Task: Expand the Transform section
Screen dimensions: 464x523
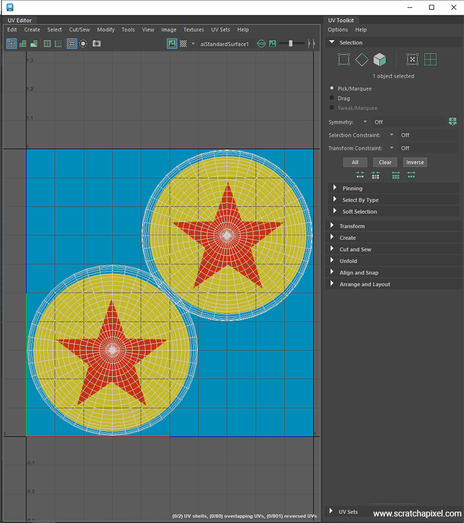Action: point(332,226)
